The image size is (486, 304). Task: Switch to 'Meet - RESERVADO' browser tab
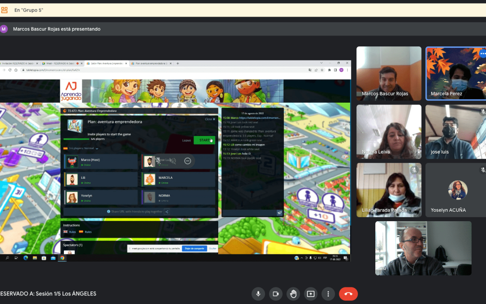[x=62, y=64]
